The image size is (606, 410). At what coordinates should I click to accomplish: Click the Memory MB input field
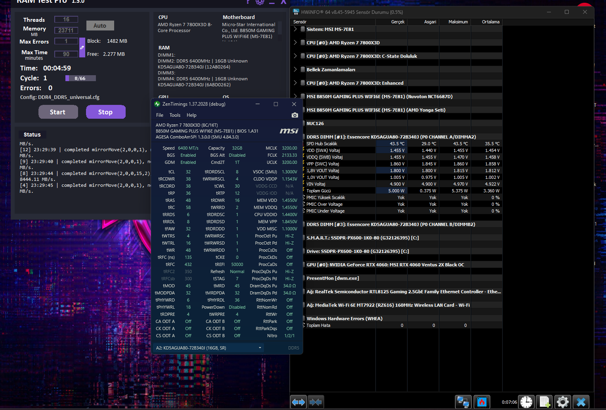[66, 30]
